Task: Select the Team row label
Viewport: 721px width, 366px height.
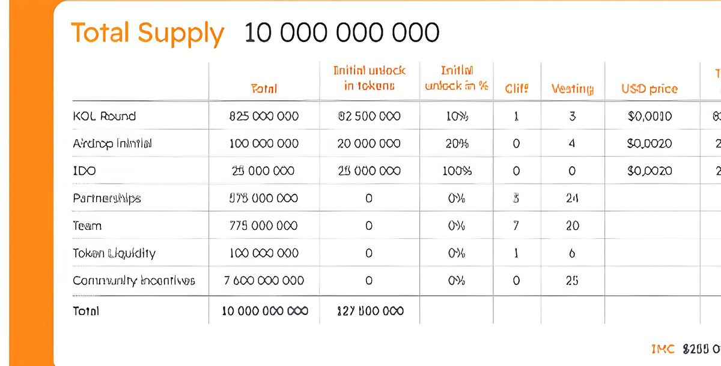Action: (x=87, y=226)
